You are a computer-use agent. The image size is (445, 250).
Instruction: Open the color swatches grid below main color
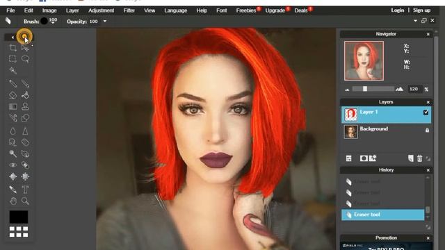pyautogui.click(x=19, y=231)
